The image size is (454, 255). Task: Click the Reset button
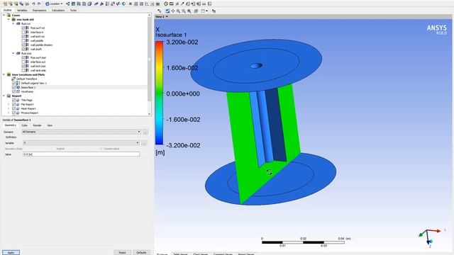122,252
